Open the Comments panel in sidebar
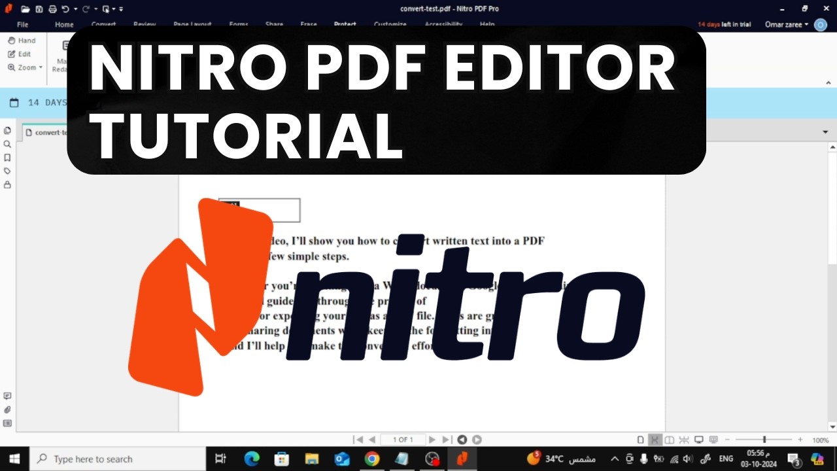This screenshot has height=471, width=837. click(7, 396)
